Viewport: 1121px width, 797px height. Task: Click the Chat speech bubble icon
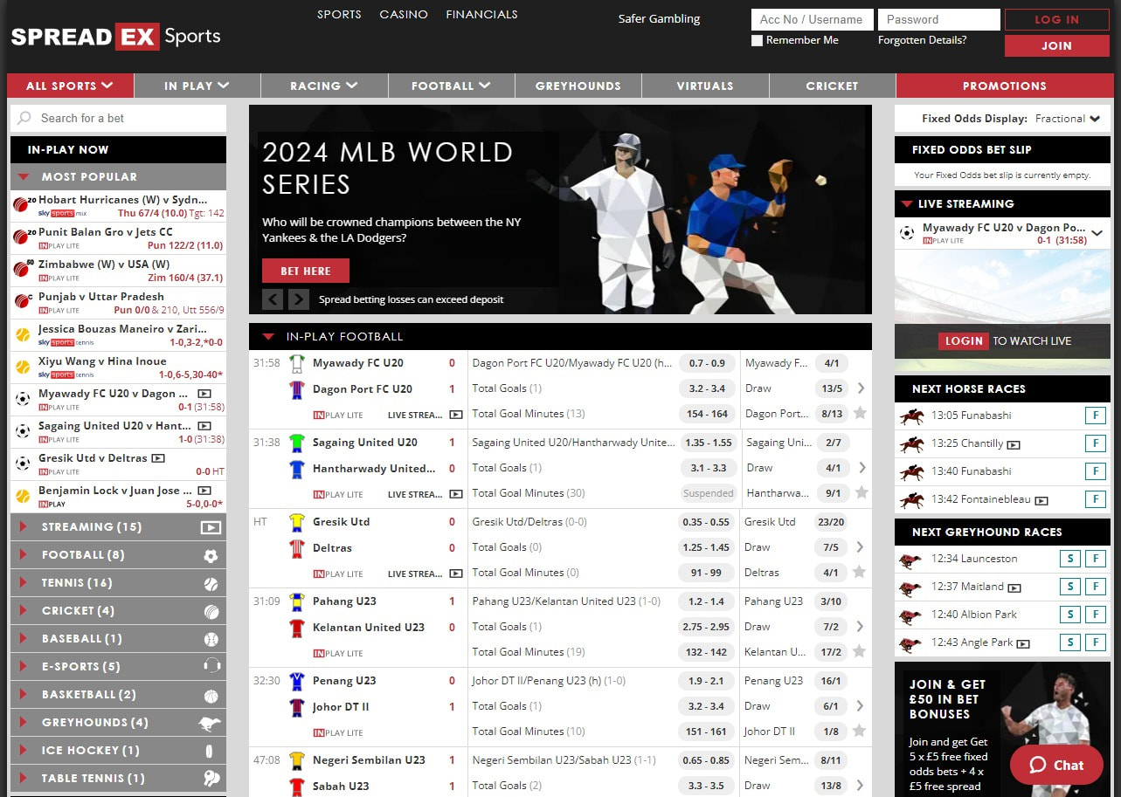coord(1038,765)
